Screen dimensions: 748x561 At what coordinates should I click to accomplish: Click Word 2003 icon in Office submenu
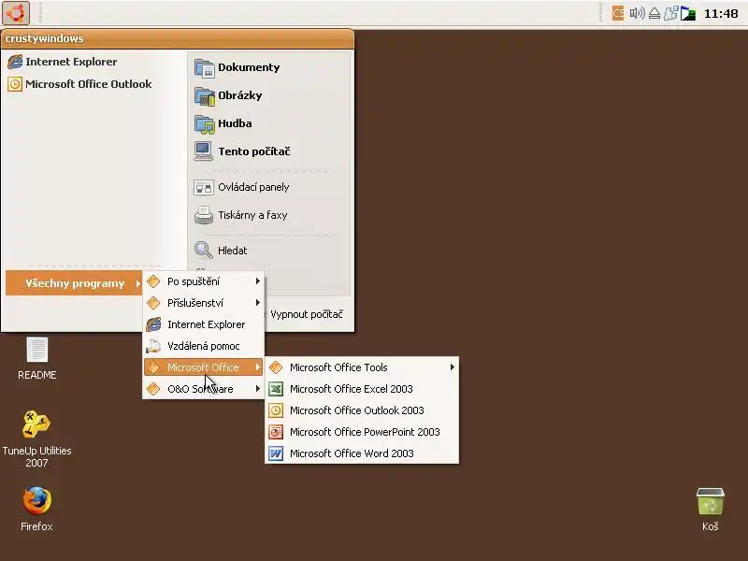coord(276,453)
